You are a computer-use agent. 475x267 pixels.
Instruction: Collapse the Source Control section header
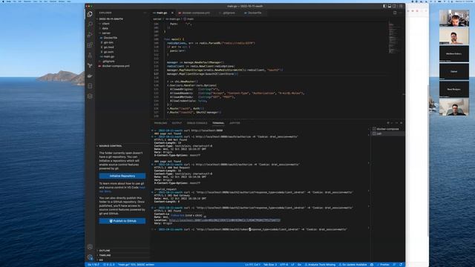click(122, 146)
